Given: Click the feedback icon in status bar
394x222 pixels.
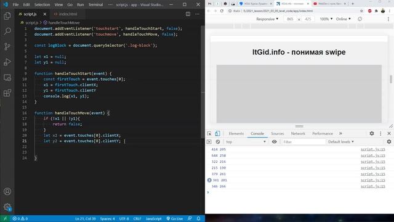Looking at the screenshot, I should [190, 219].
